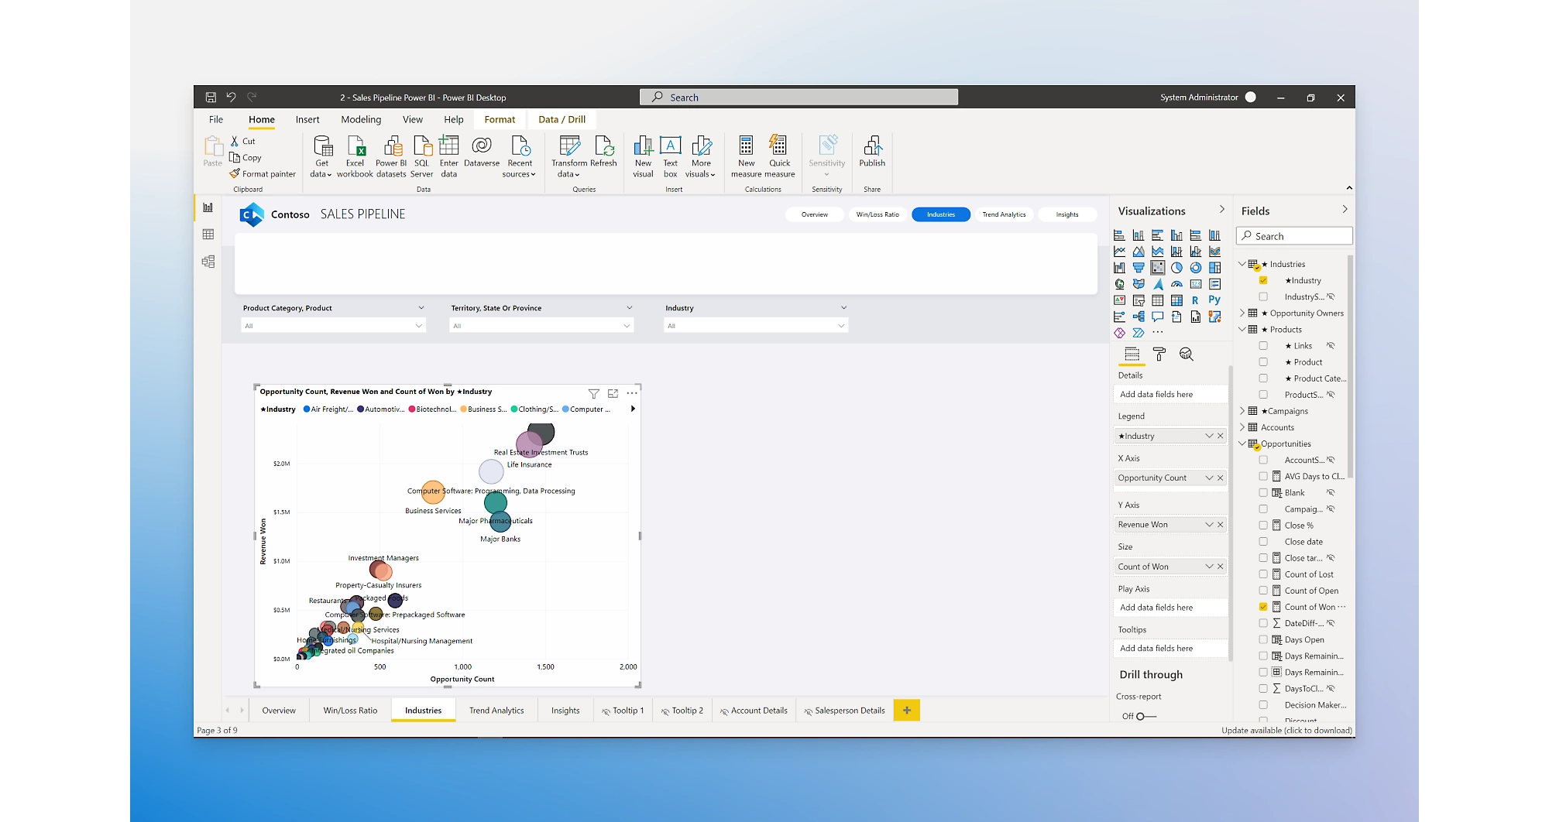This screenshot has width=1549, height=822.
Task: Uncheck the ★Industry field checkbox
Action: [x=1263, y=280]
